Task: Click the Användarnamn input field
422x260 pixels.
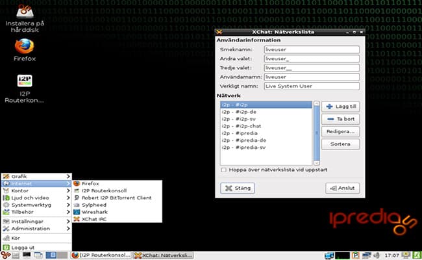Action: pyautogui.click(x=312, y=77)
